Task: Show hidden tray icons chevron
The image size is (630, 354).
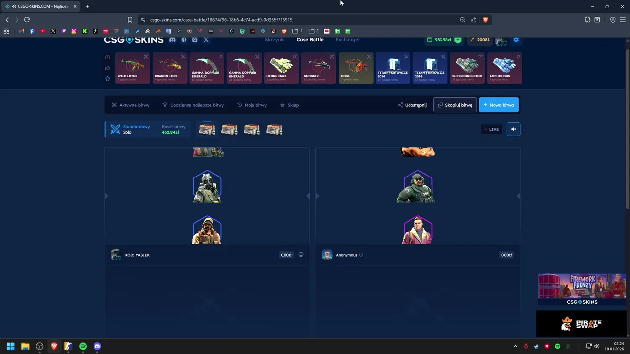Action: pyautogui.click(x=515, y=346)
